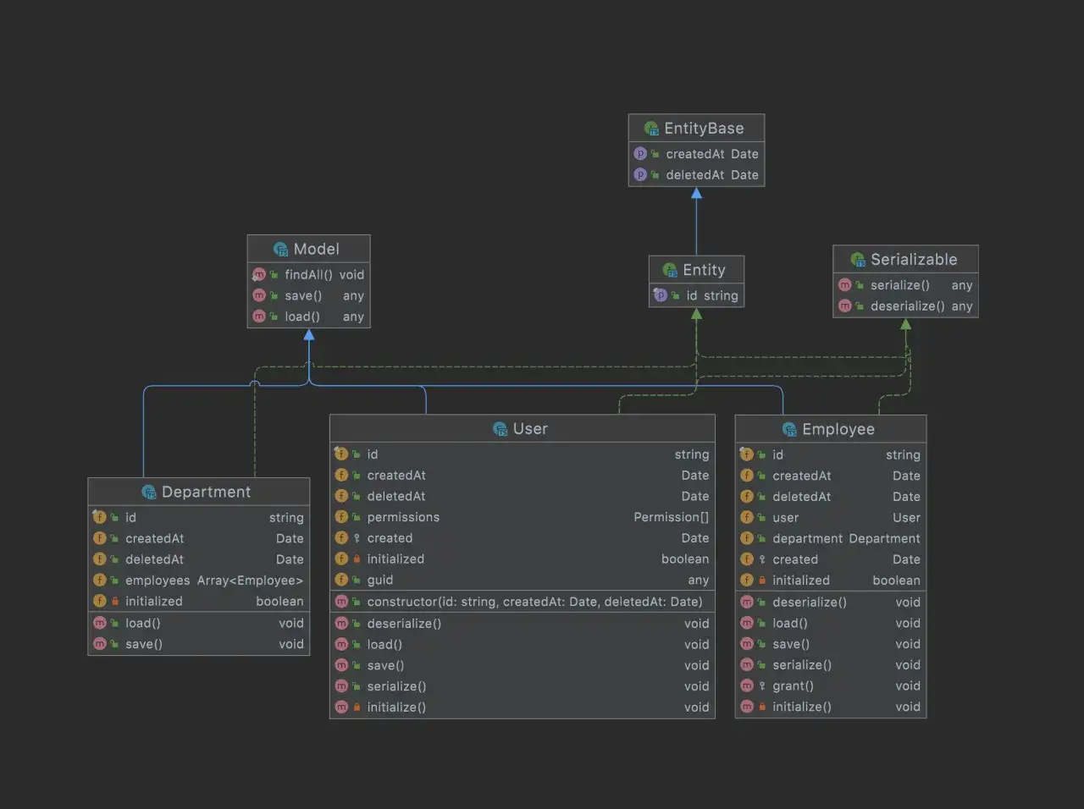Click method icon beside constructor in User
Screen dimensions: 1084x809
point(341,602)
